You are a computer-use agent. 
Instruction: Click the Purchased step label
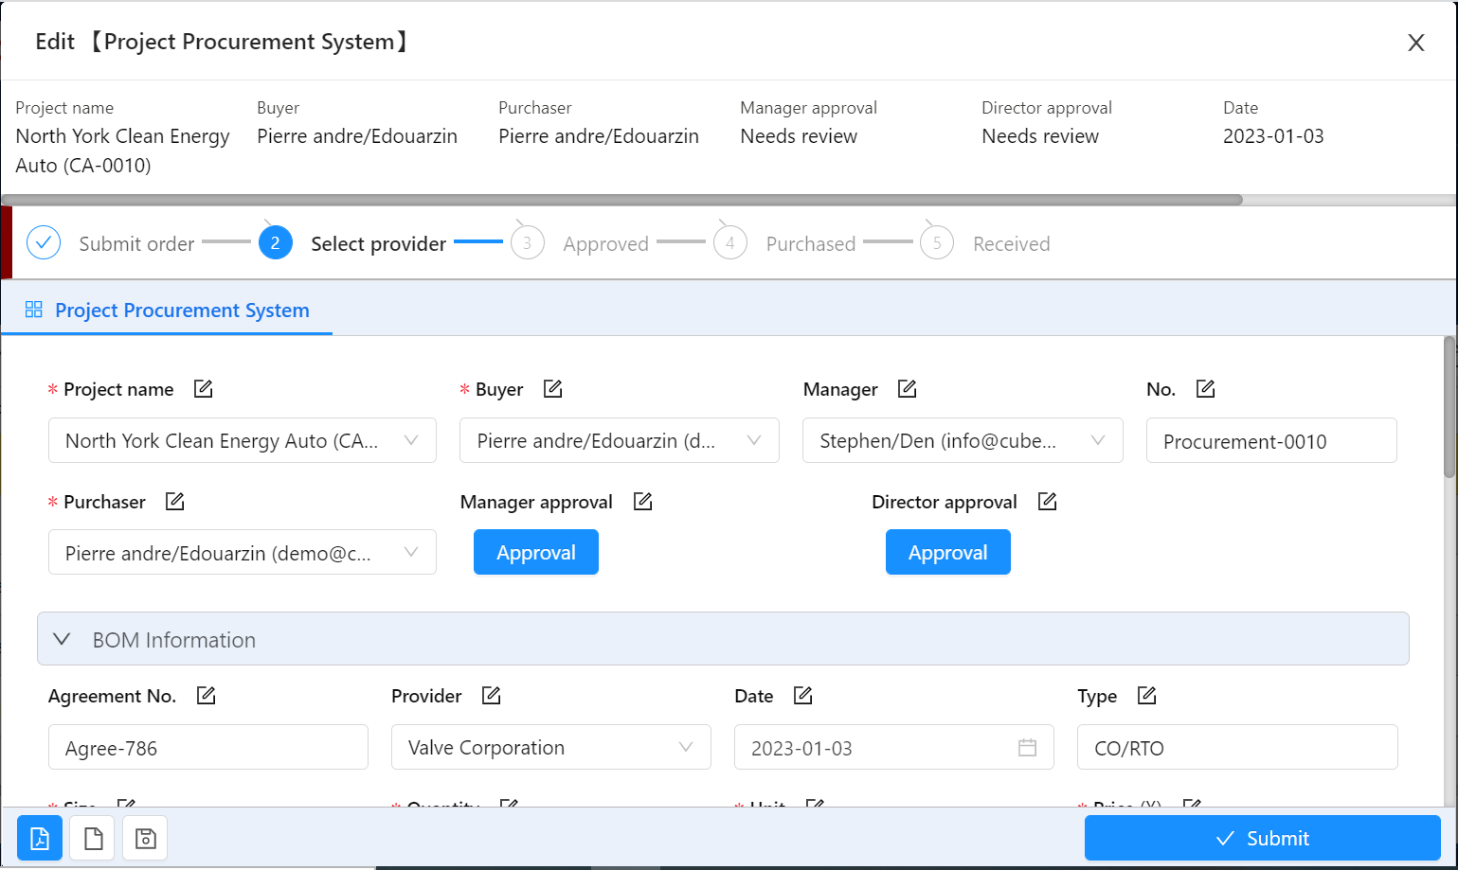point(811,243)
